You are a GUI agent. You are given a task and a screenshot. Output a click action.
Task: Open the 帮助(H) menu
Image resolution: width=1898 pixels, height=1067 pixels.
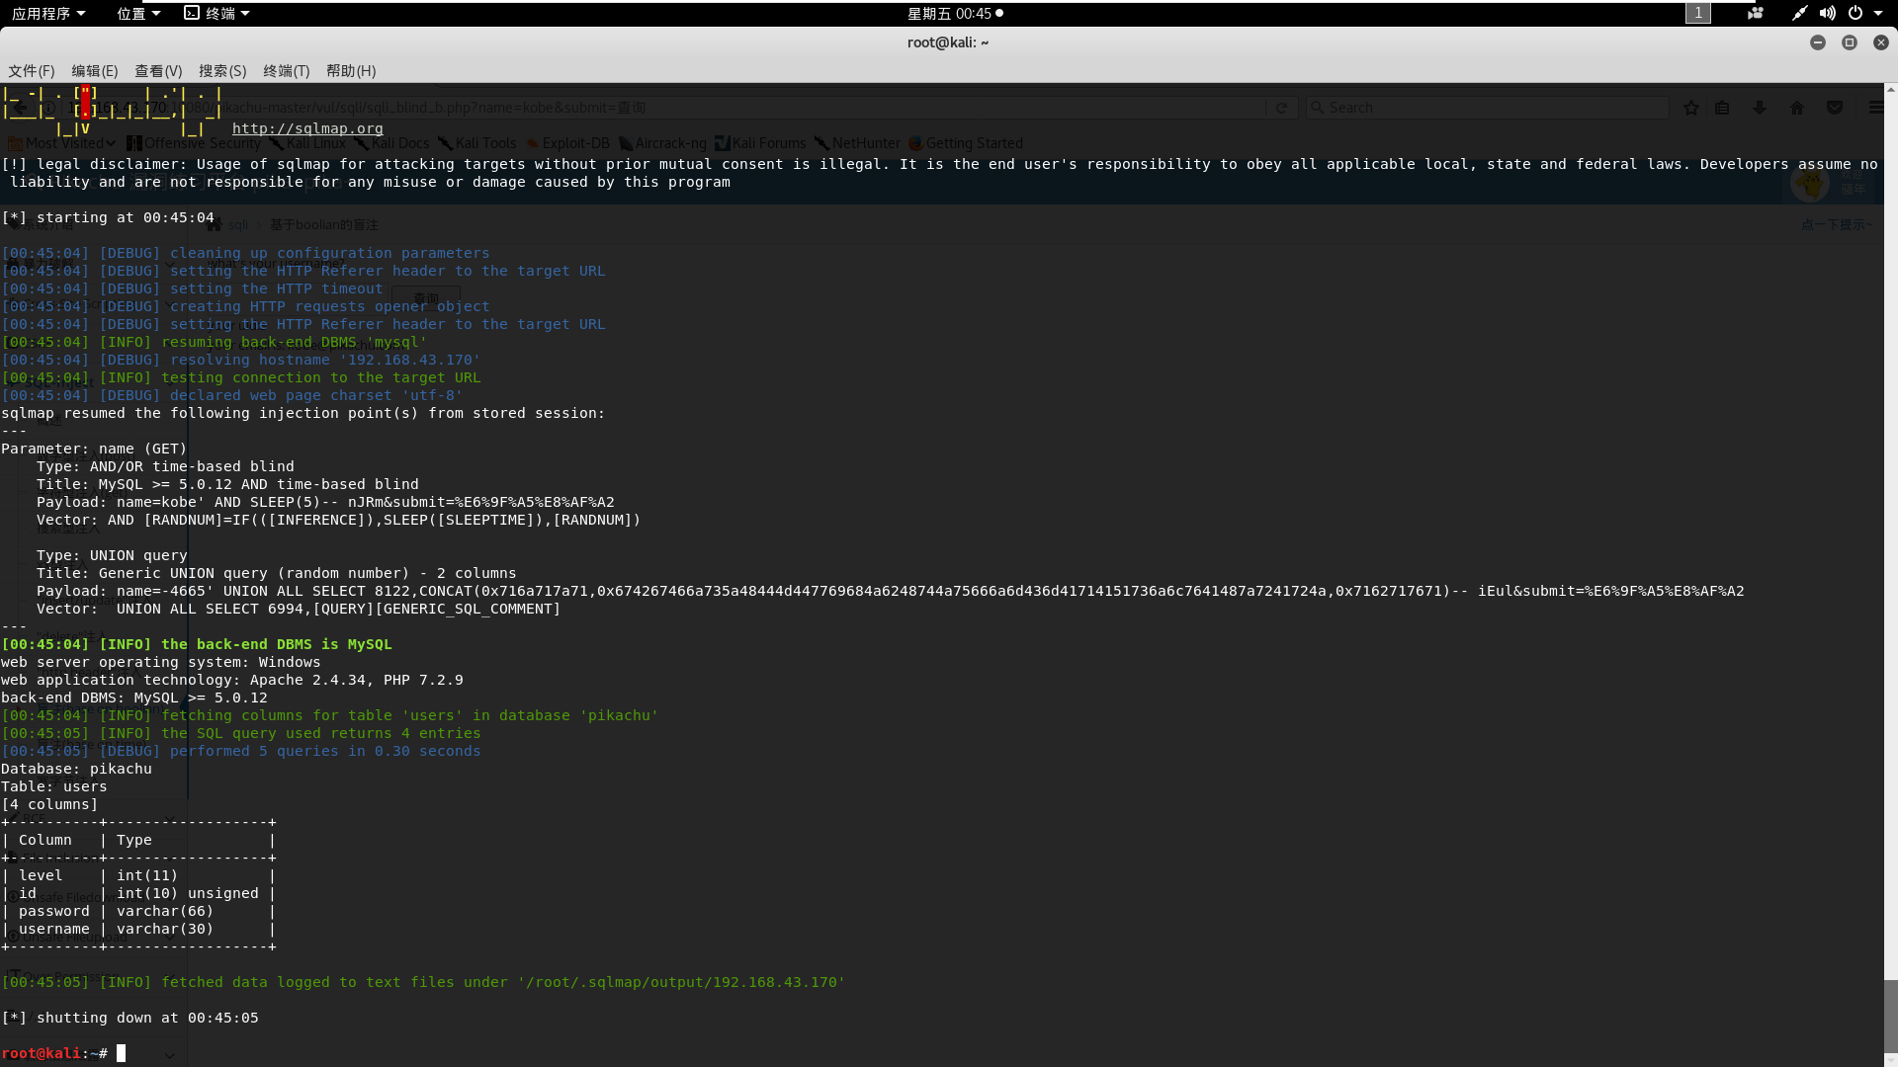coord(351,71)
